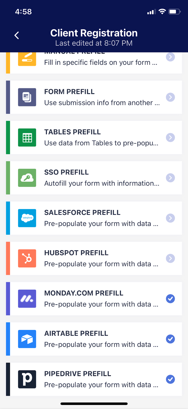The image size is (188, 409).
Task: Select the SSO PREFILL title
Action: (x=66, y=172)
